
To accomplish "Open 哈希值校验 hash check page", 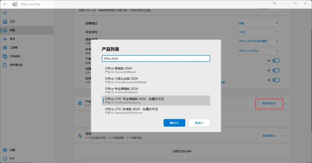I will (27, 65).
